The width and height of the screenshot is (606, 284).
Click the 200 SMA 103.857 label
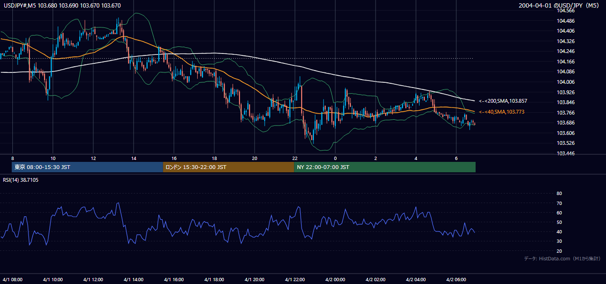[x=503, y=101]
